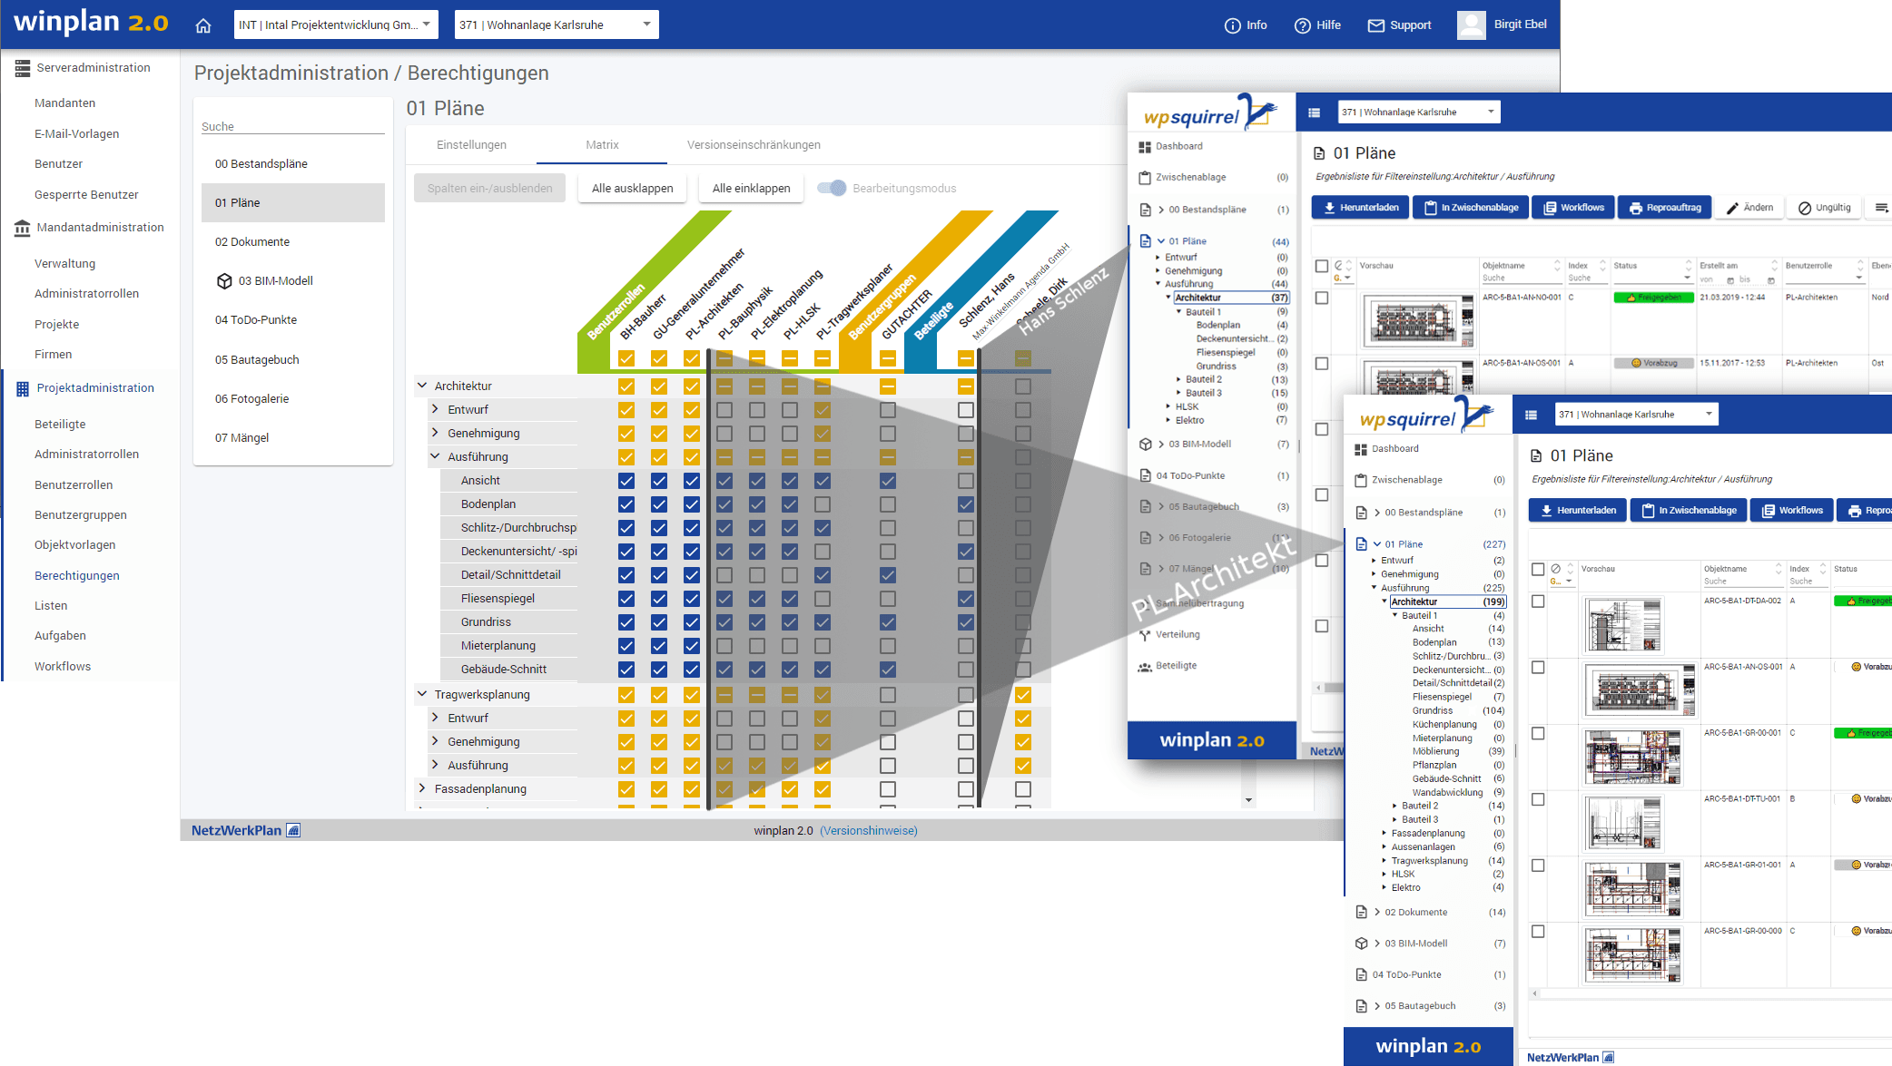This screenshot has width=1892, height=1066.
Task: Check row ARC-5-BA1-DT-DA-002 in lower window
Action: point(1538,601)
